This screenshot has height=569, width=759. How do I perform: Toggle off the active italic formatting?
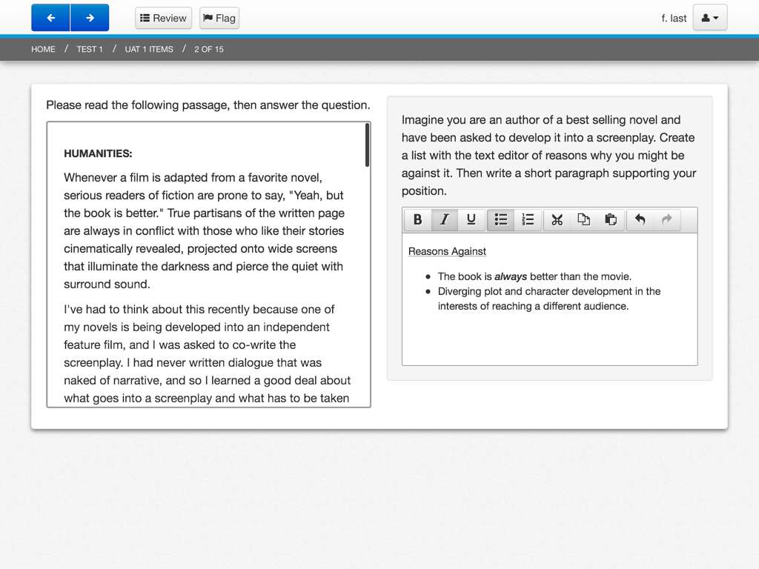444,219
